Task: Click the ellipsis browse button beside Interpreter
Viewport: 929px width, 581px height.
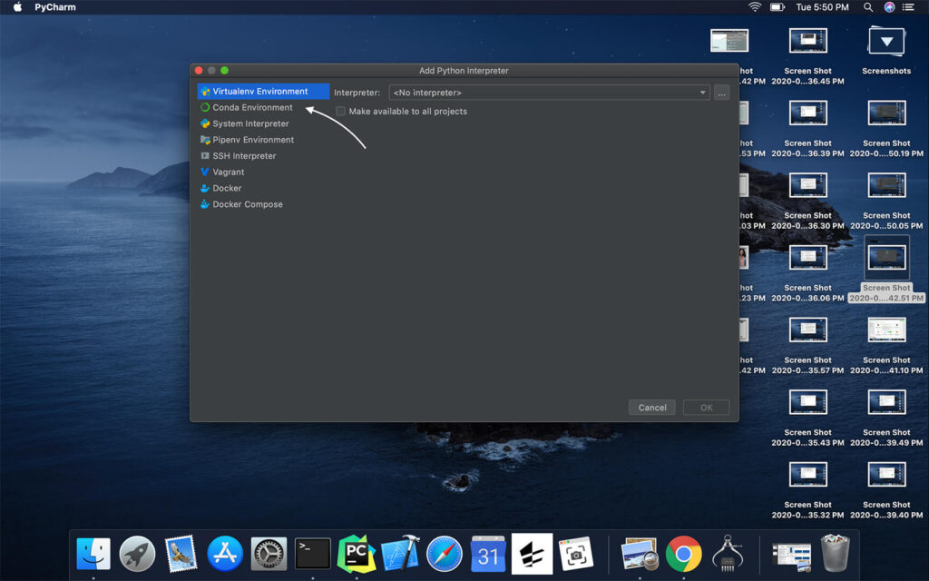Action: pos(721,93)
